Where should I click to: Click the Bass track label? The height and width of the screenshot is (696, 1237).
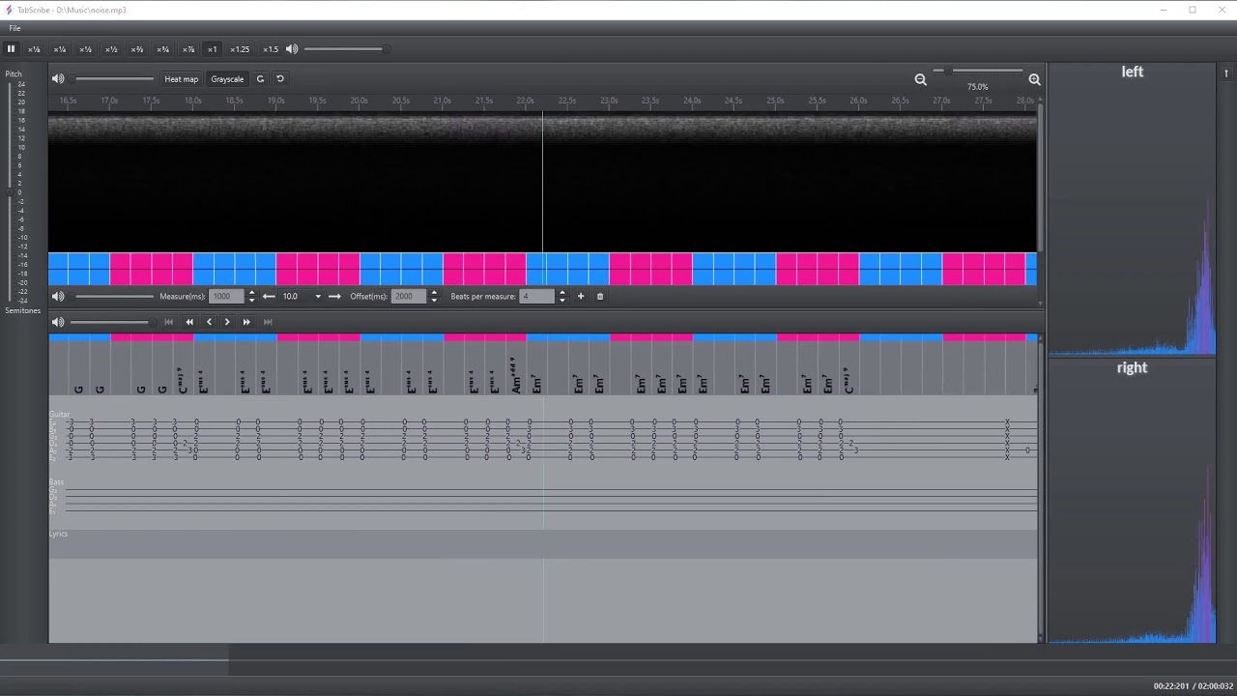click(x=56, y=481)
